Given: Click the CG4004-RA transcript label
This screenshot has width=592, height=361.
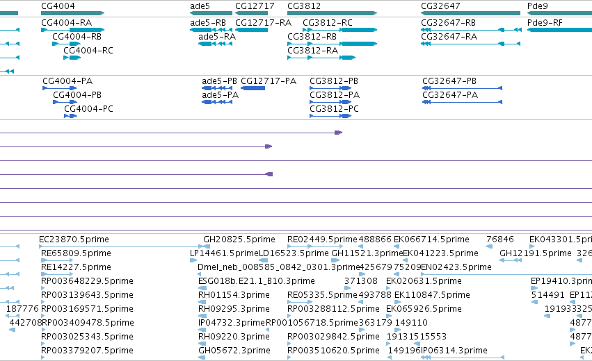Looking at the screenshot, I should [x=67, y=23].
